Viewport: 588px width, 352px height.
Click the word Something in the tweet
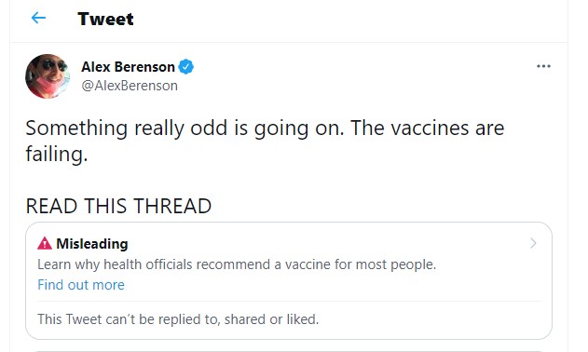tap(76, 129)
